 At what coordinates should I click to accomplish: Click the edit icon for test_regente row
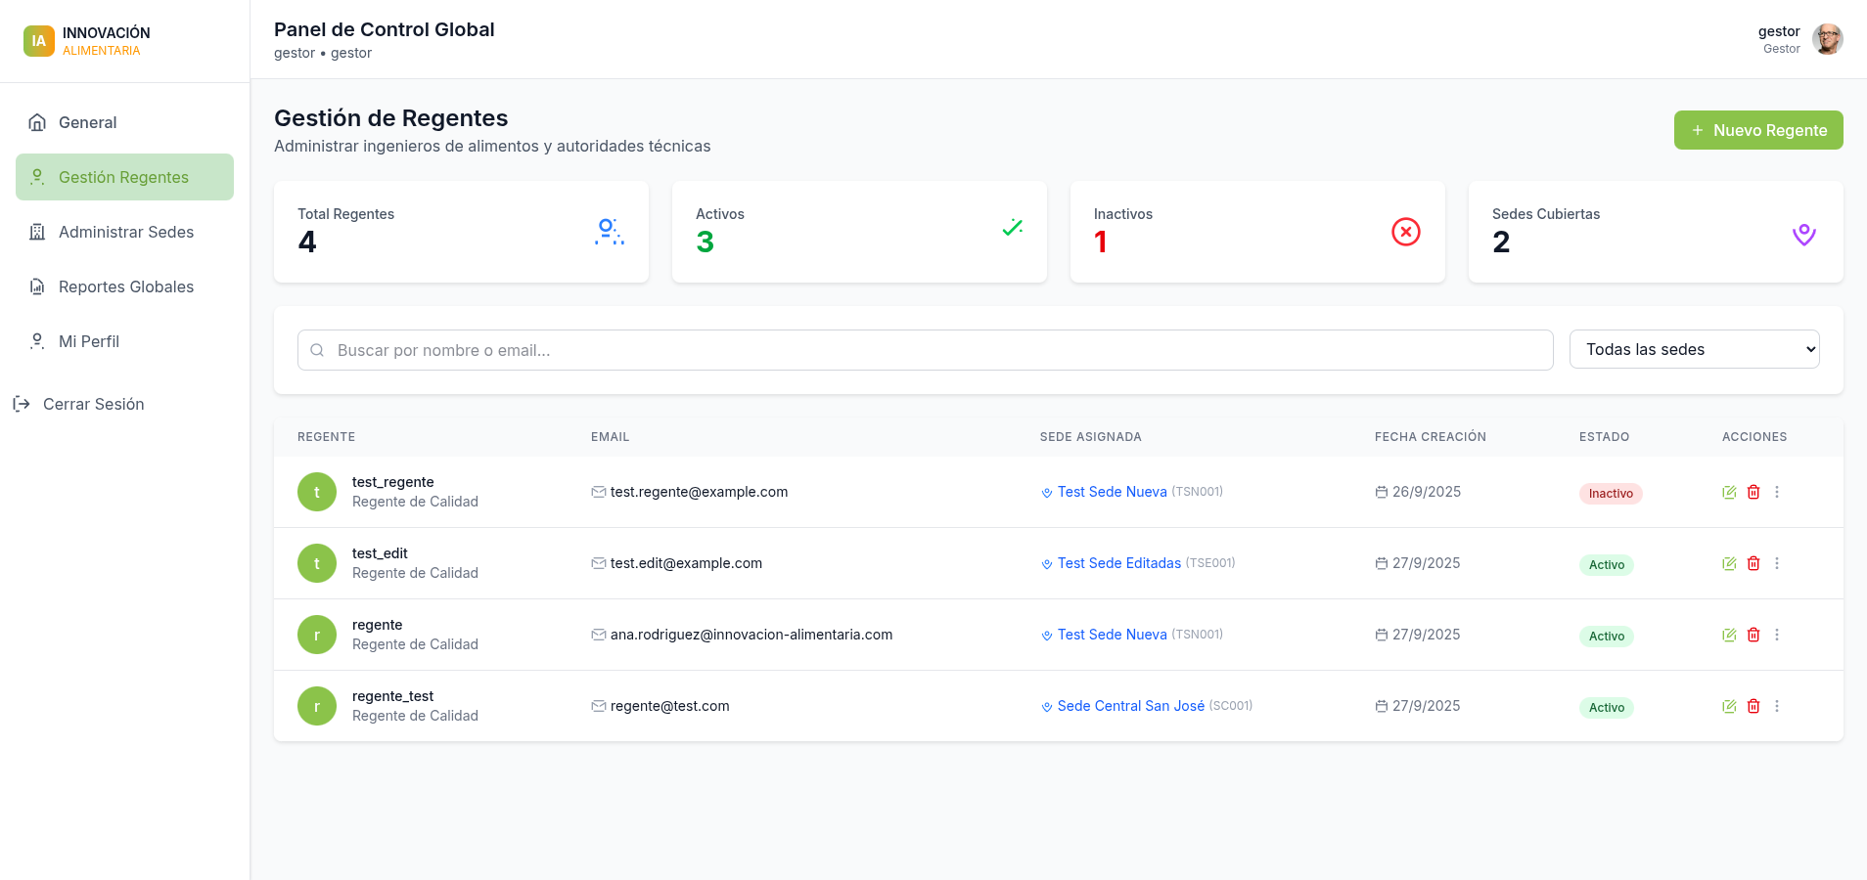(1729, 493)
